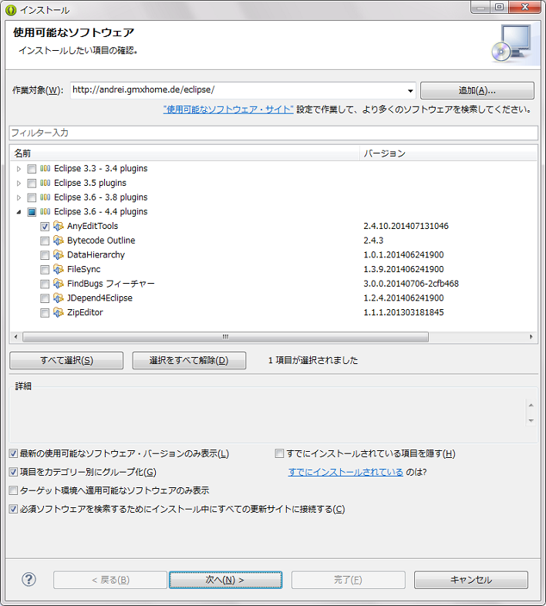546x606 pixels.
Task: Click the 選択をすべて解除(D) button
Action: pyautogui.click(x=189, y=360)
